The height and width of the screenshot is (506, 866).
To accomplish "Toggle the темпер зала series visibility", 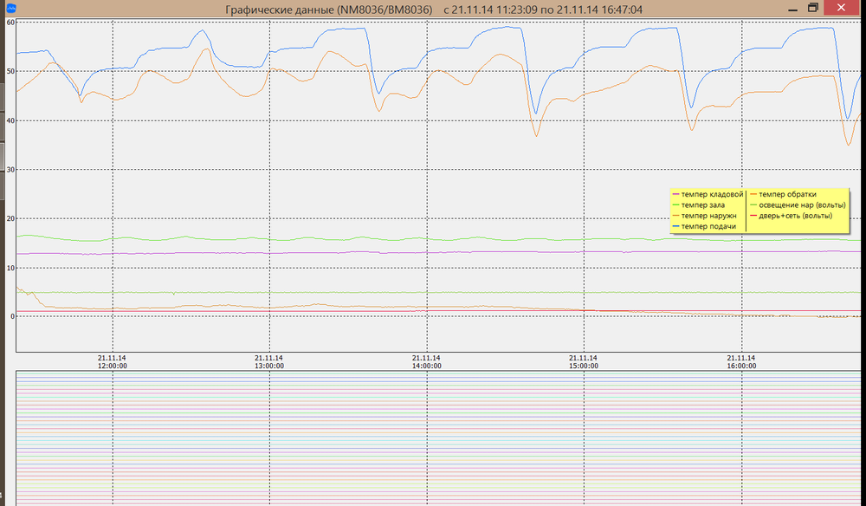I will 703,204.
